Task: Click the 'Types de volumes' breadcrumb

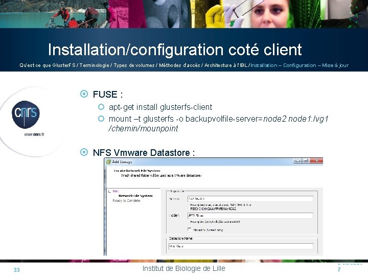Action: pos(134,65)
